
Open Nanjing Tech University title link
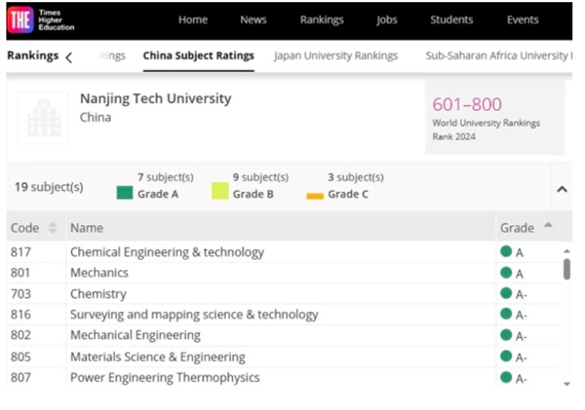(156, 98)
